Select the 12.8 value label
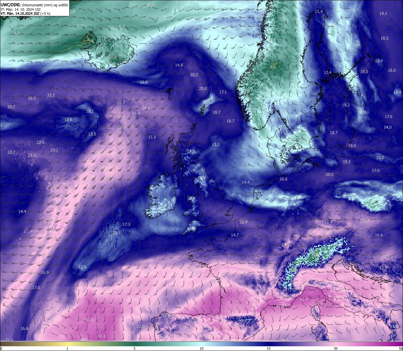The width and height of the screenshot is (403, 351). 68,120
